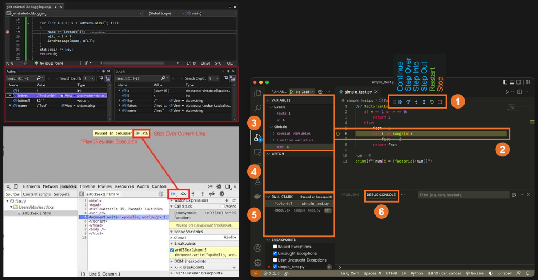Enable the Raised Exceptions breakpoint checkbox
Viewport: 538px width, 280px height.
point(274,247)
